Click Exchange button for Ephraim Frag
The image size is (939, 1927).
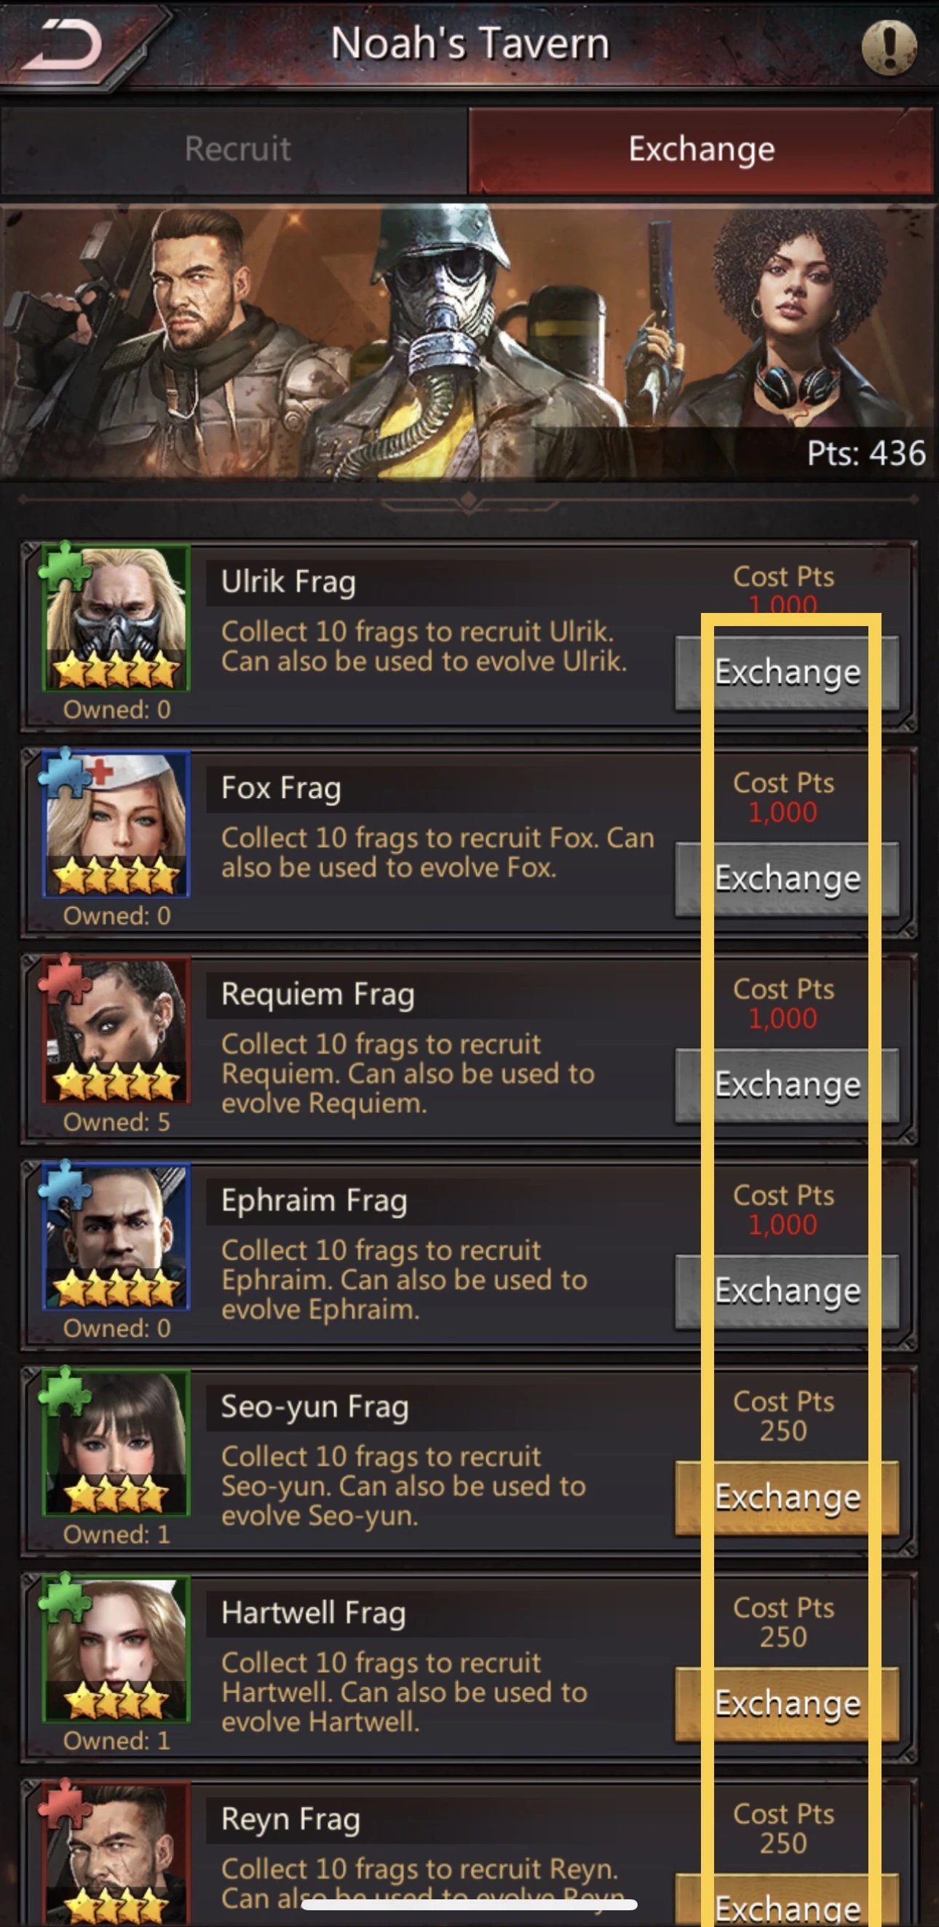(787, 1292)
